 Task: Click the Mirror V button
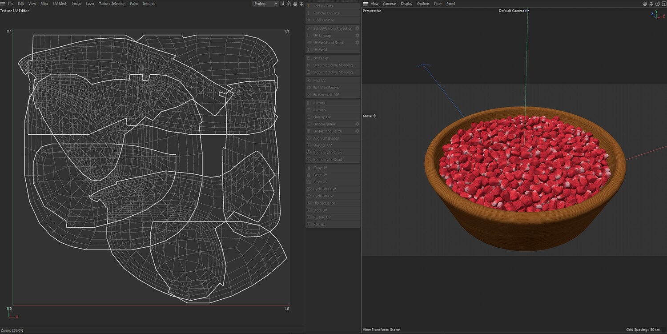[x=333, y=110]
